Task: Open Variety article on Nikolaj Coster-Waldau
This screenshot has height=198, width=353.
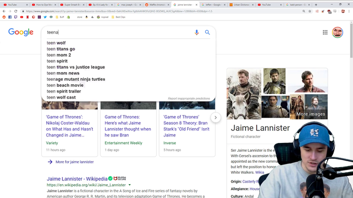Action: (x=69, y=126)
